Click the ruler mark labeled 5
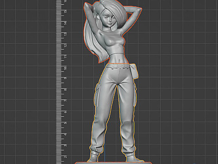The image size is (218, 164). pyautogui.click(x=65, y=123)
